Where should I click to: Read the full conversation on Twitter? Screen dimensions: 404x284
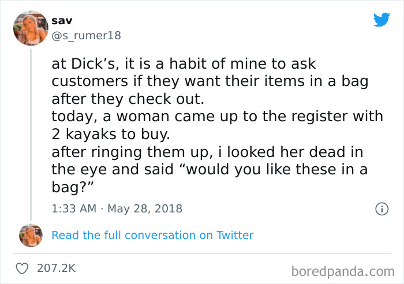click(152, 235)
